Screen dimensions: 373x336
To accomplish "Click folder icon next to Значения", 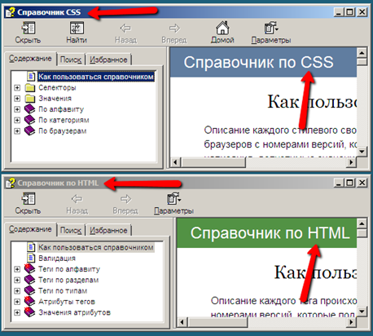I will click(30, 99).
